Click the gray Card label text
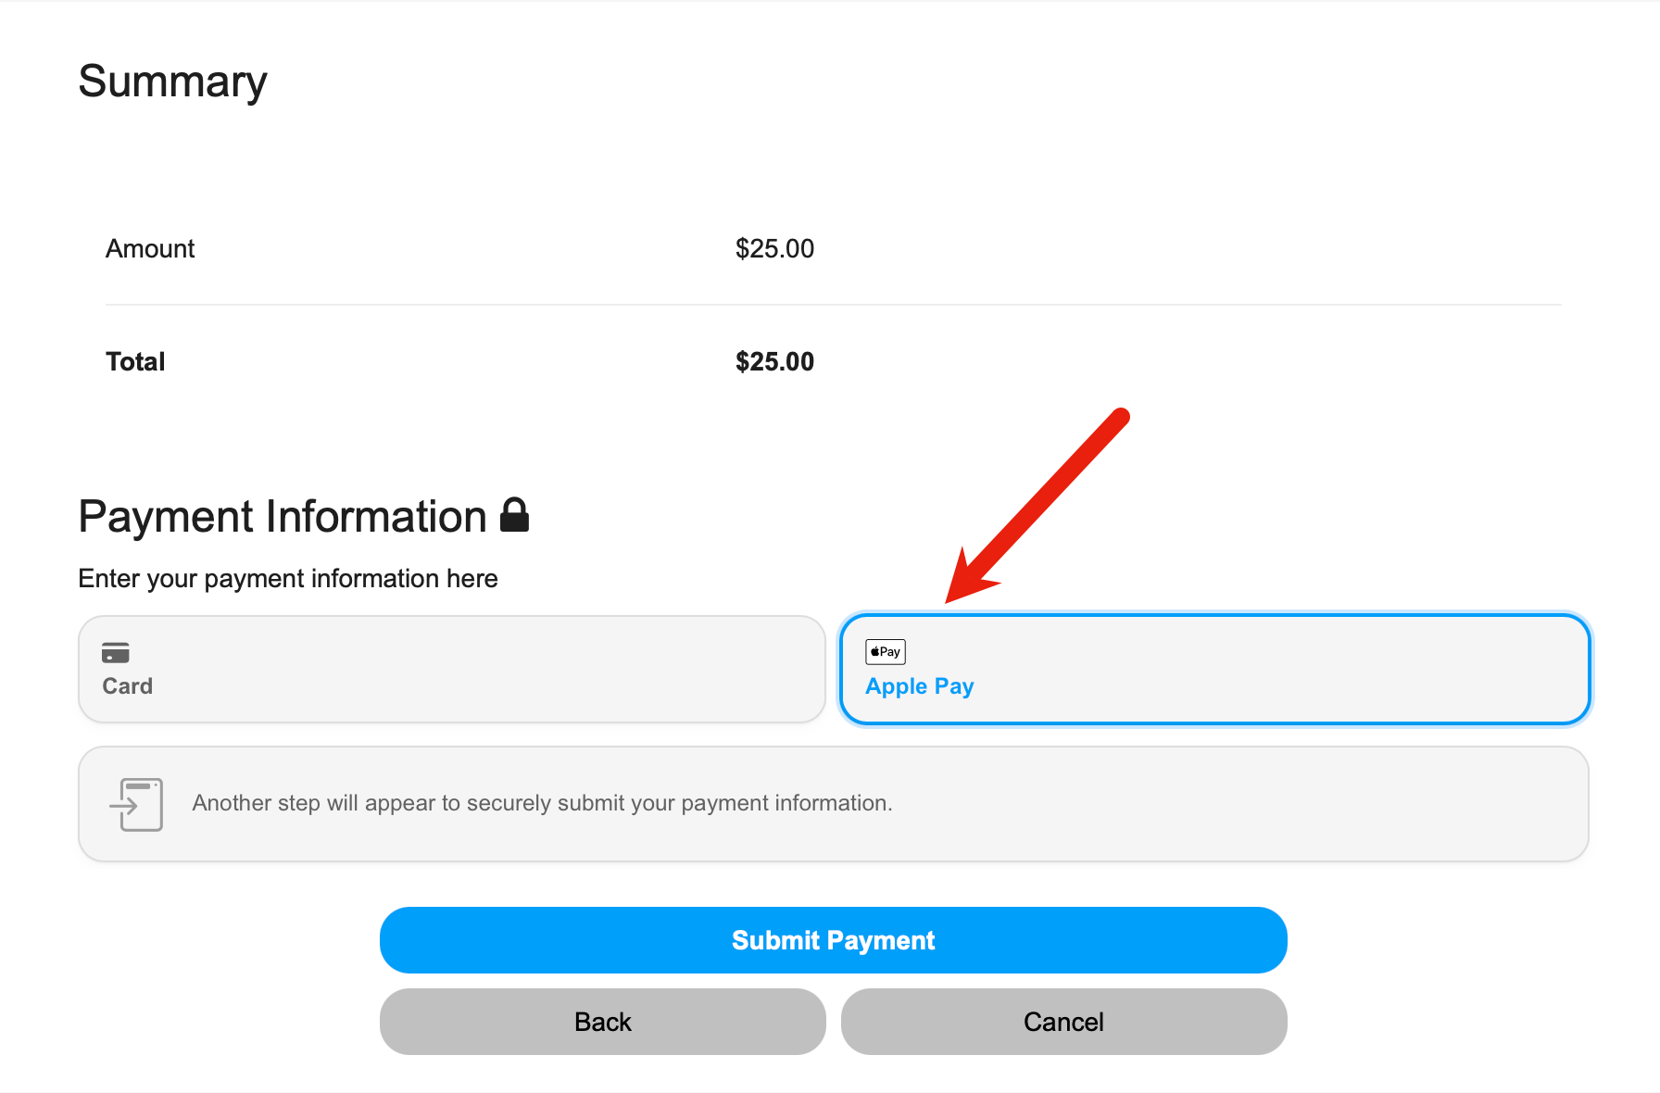 point(127,686)
